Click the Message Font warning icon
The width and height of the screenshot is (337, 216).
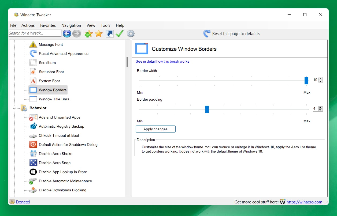(33, 44)
